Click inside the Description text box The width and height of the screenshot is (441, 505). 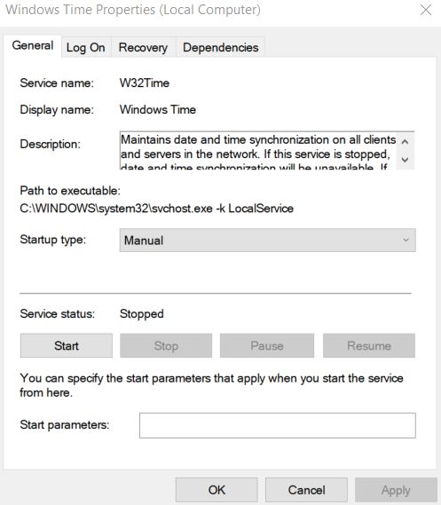pyautogui.click(x=258, y=150)
